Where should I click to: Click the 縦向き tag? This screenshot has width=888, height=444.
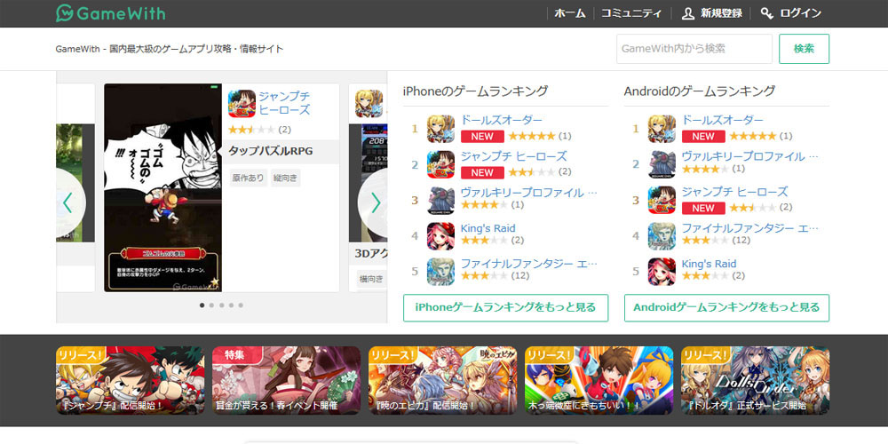(x=285, y=178)
